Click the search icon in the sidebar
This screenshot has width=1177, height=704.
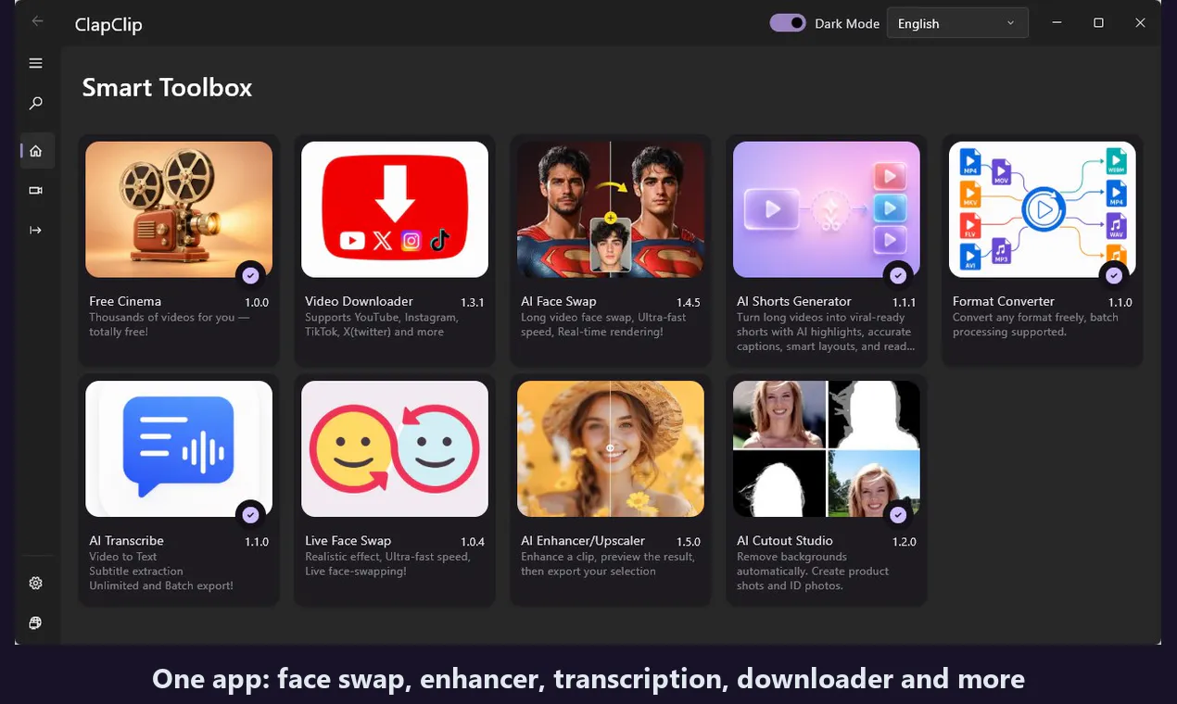click(36, 103)
